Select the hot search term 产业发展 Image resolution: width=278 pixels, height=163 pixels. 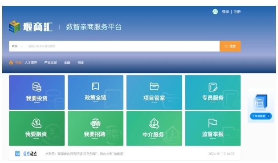pyautogui.click(x=50, y=63)
